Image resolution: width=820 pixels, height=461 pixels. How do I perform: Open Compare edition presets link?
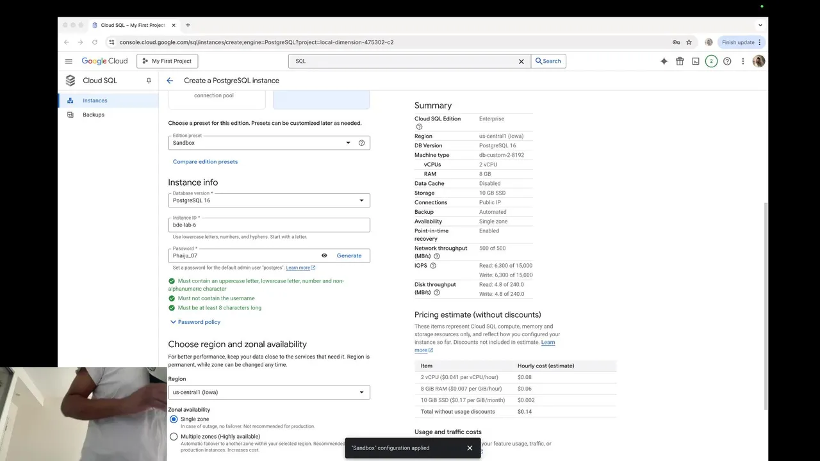(205, 162)
